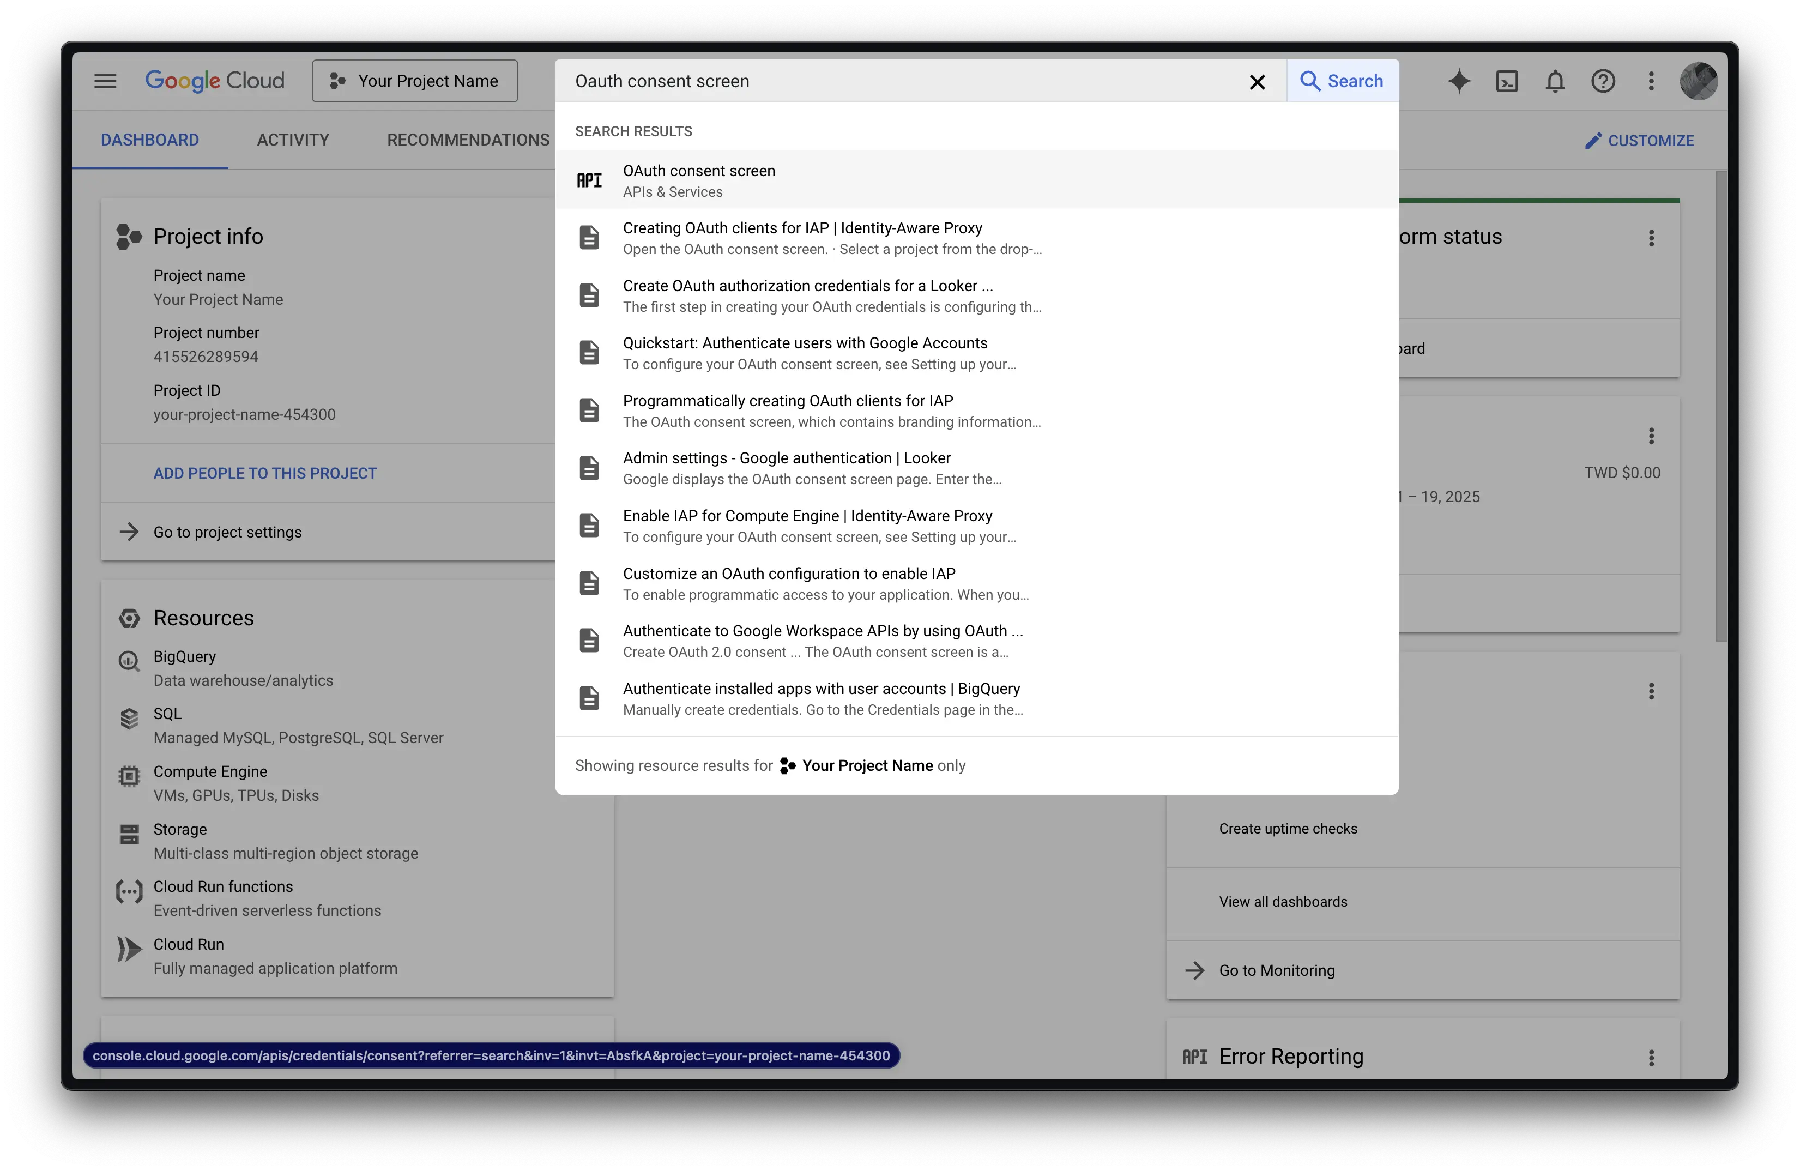1800x1171 pixels.
Task: Open Admin settings - Google authentication Looker result
Action: pyautogui.click(x=976, y=468)
